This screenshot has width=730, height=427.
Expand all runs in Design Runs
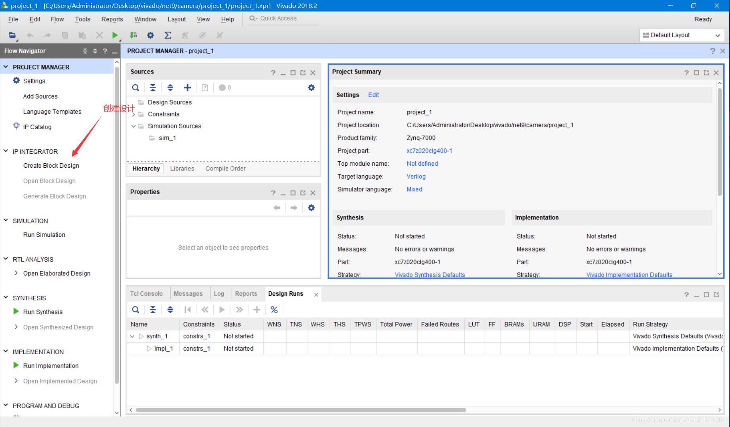[170, 310]
